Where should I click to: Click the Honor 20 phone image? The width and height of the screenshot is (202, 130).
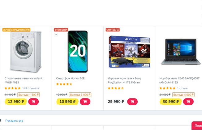coord(77,52)
